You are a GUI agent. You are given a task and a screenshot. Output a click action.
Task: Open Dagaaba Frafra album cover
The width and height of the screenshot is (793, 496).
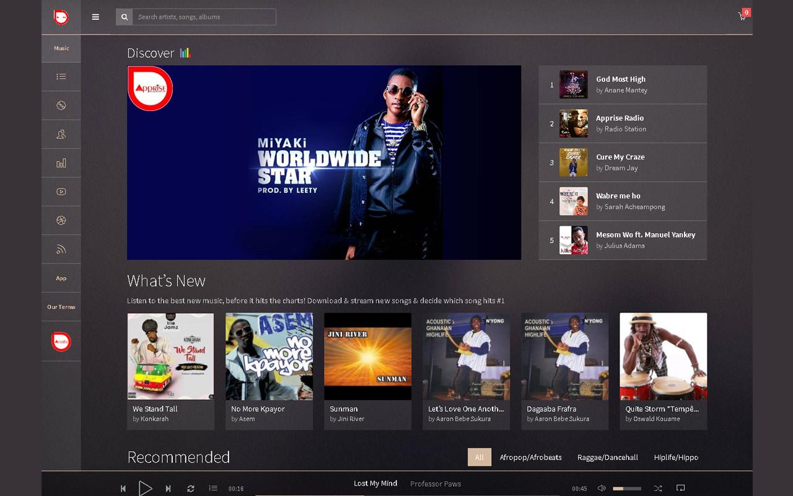(564, 356)
